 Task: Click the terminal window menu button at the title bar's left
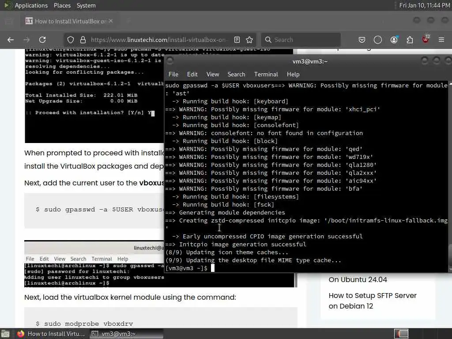[170, 61]
